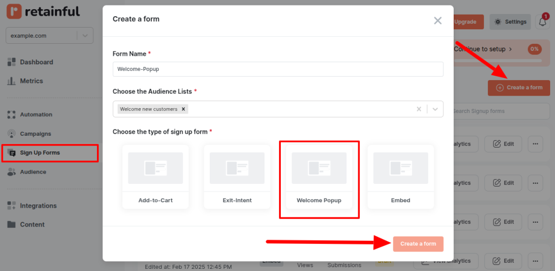Viewport: 555px width, 271px height.
Task: Remove the Welcome new customers tag
Action: pyautogui.click(x=183, y=109)
